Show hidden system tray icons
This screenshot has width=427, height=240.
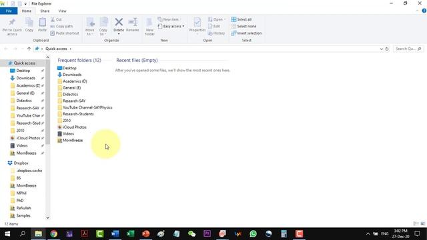[x=368, y=234]
